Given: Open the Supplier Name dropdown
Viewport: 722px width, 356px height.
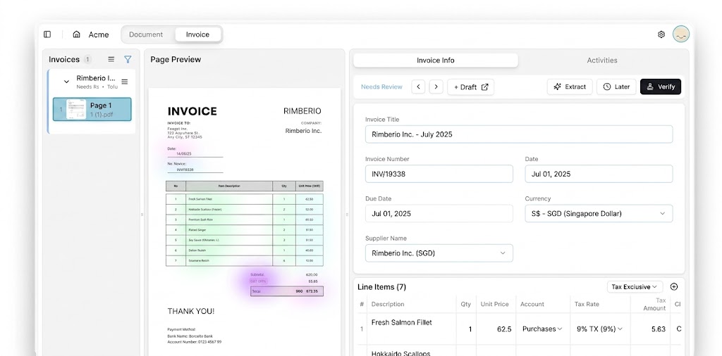Looking at the screenshot, I should pos(439,253).
